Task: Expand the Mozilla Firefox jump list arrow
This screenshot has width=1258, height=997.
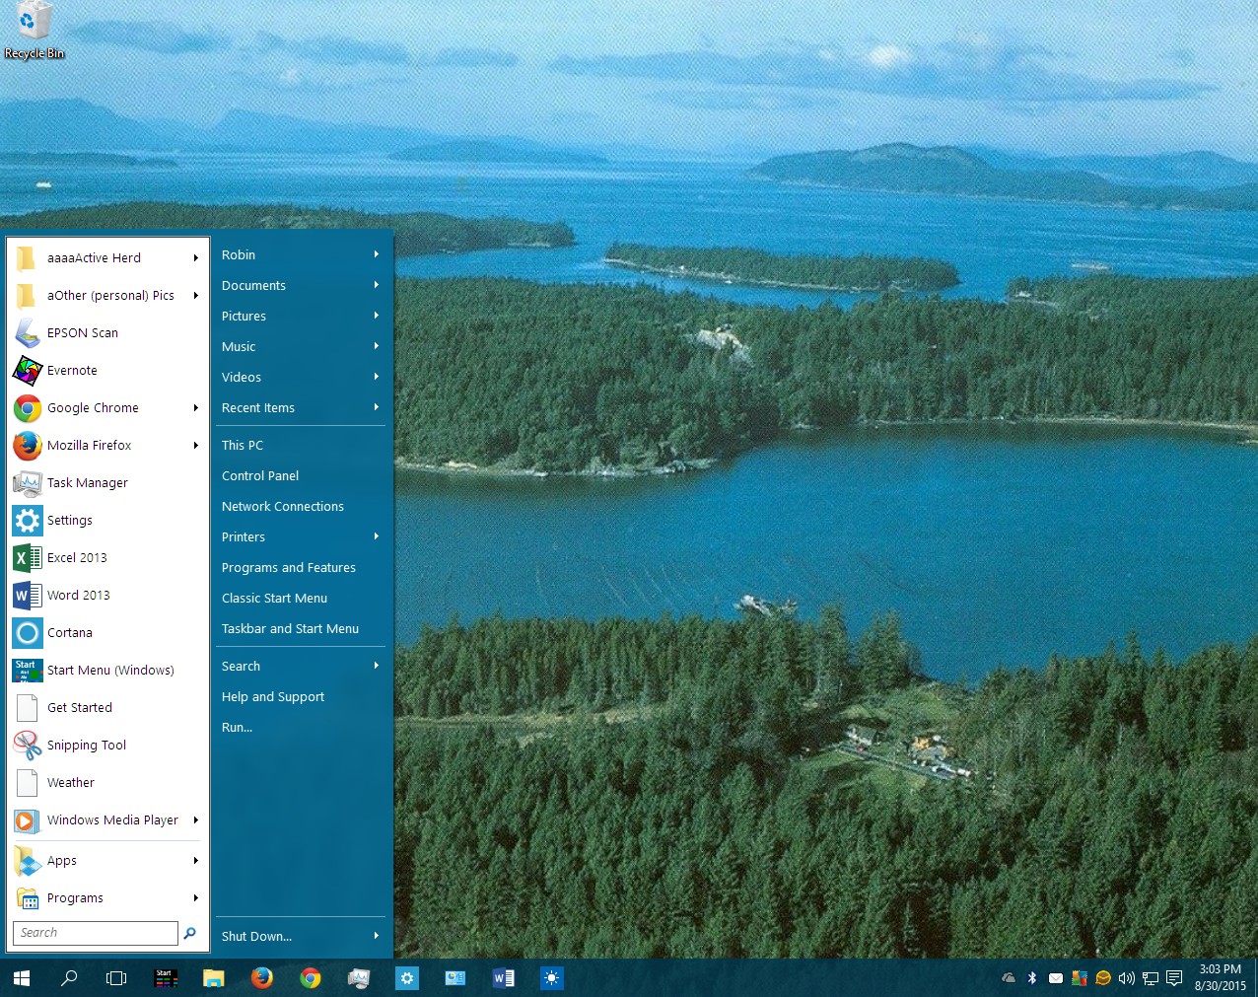Action: point(196,446)
